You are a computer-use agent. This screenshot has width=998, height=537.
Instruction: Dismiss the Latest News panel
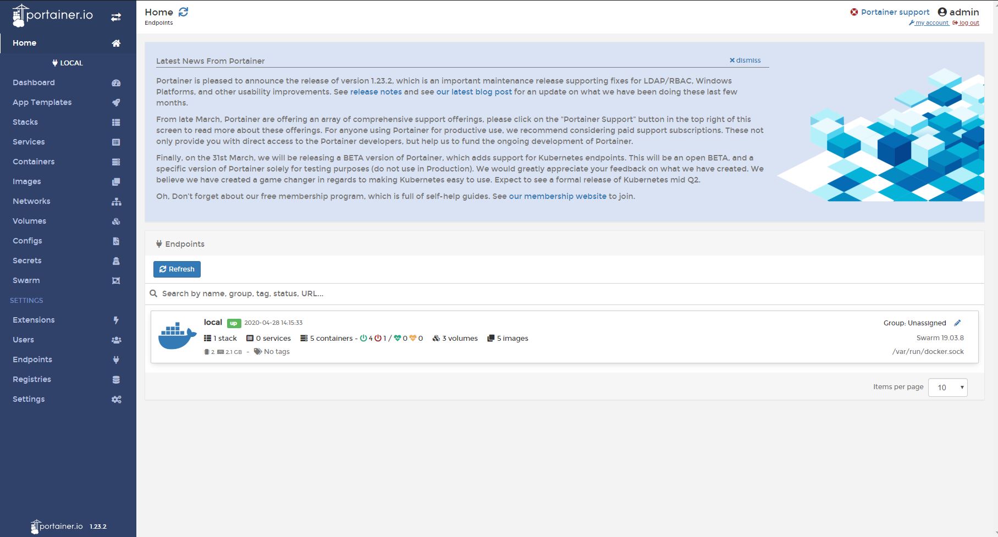(x=745, y=60)
